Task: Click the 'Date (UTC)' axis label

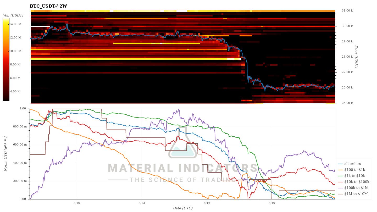Action: pyautogui.click(x=183, y=208)
